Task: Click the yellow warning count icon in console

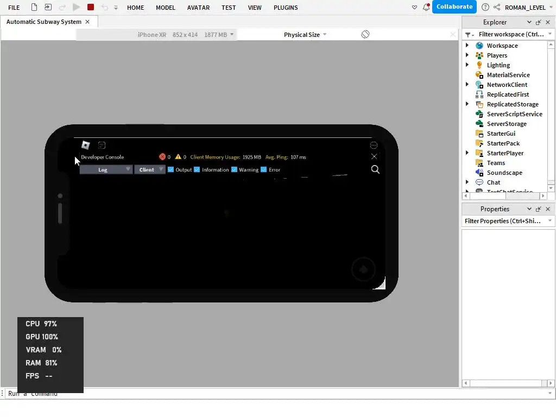Action: (x=178, y=157)
